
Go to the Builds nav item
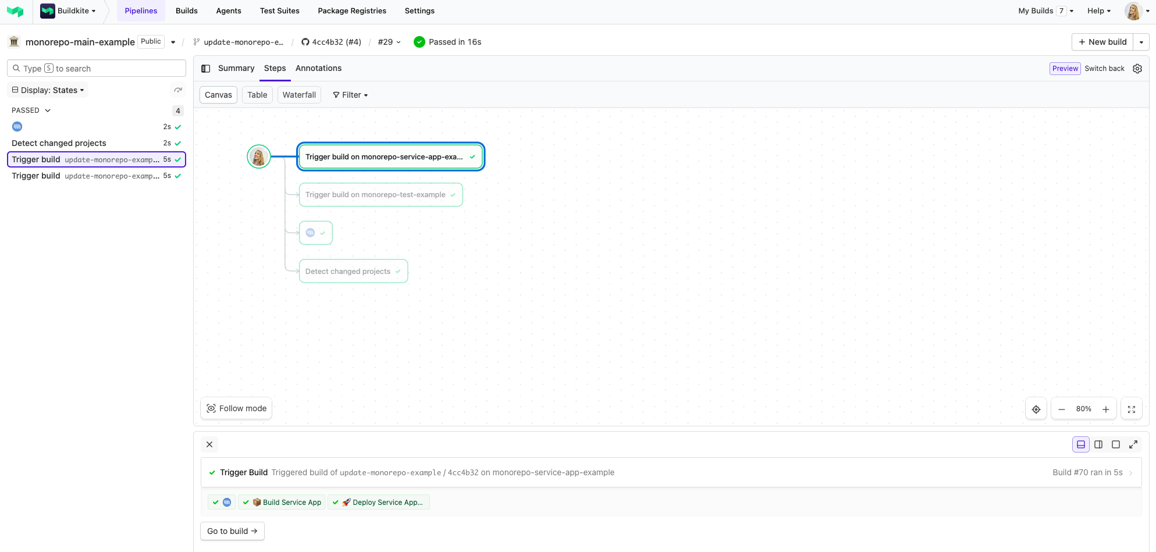point(187,11)
